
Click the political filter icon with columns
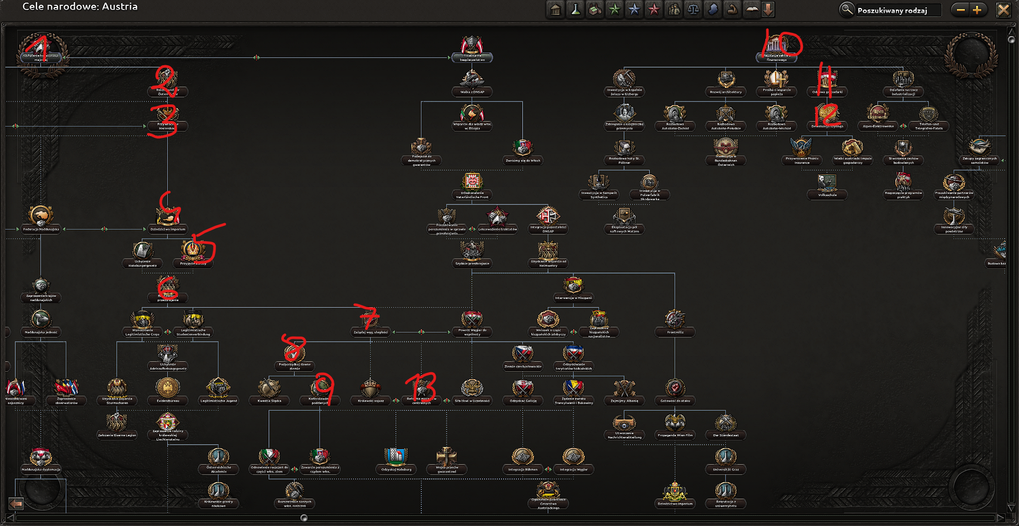click(x=556, y=10)
